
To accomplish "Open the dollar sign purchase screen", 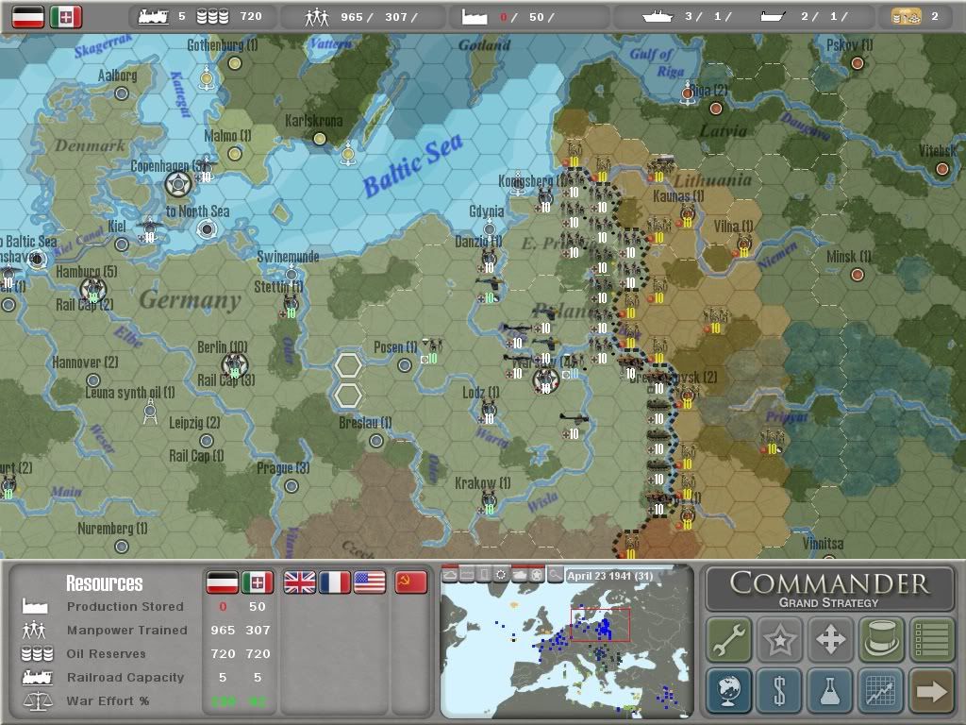I will click(x=779, y=690).
